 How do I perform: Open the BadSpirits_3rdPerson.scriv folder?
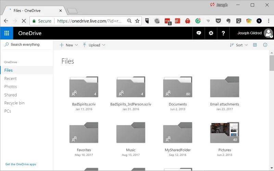tap(131, 87)
